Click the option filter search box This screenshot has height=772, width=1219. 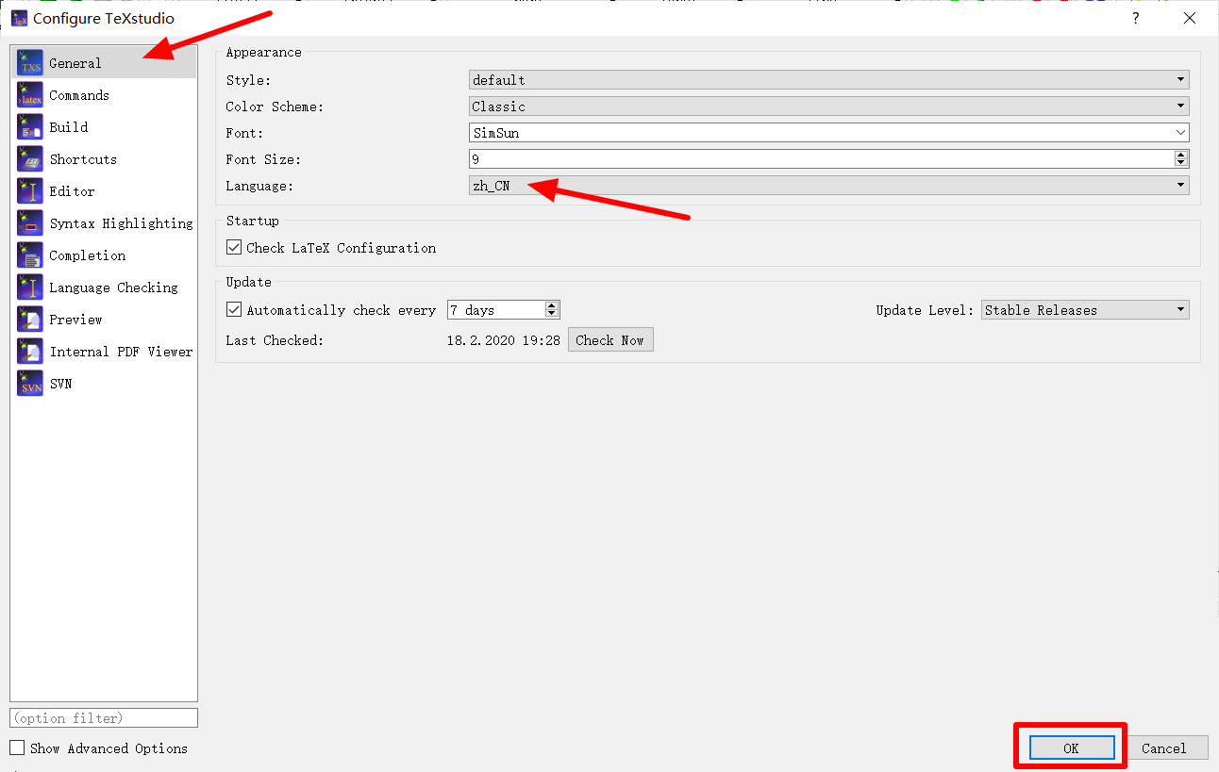coord(104,718)
